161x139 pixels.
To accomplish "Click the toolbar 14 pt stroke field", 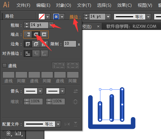I will pyautogui.click(x=97, y=17).
